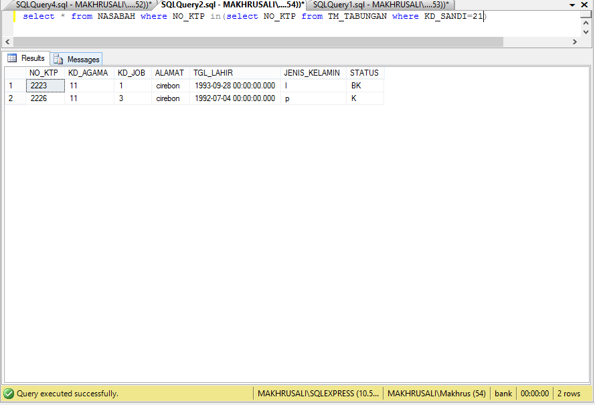The height and width of the screenshot is (405, 595).
Task: Click inside the SQL query editor text
Action: [254, 16]
